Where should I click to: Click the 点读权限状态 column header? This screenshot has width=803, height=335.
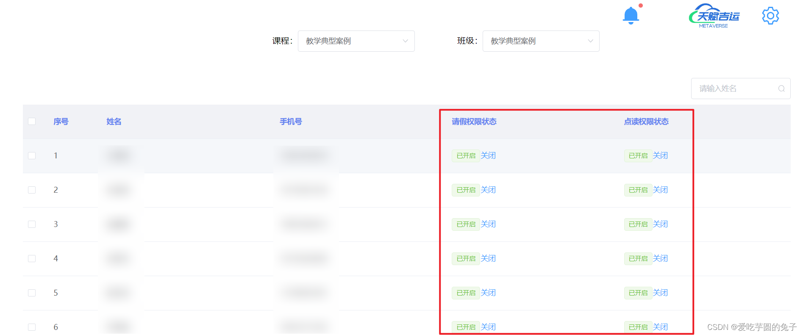click(x=646, y=122)
